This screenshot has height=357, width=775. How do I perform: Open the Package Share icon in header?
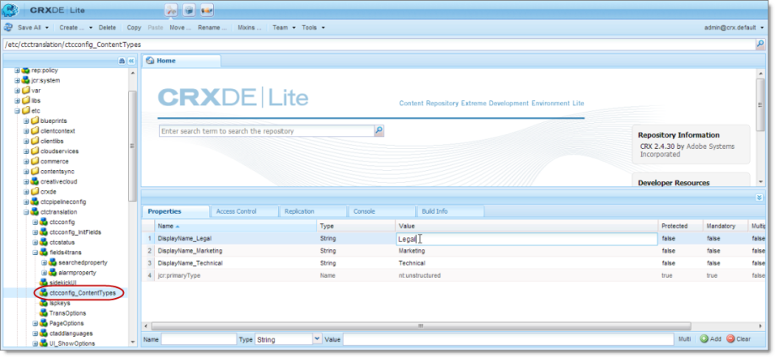click(207, 10)
